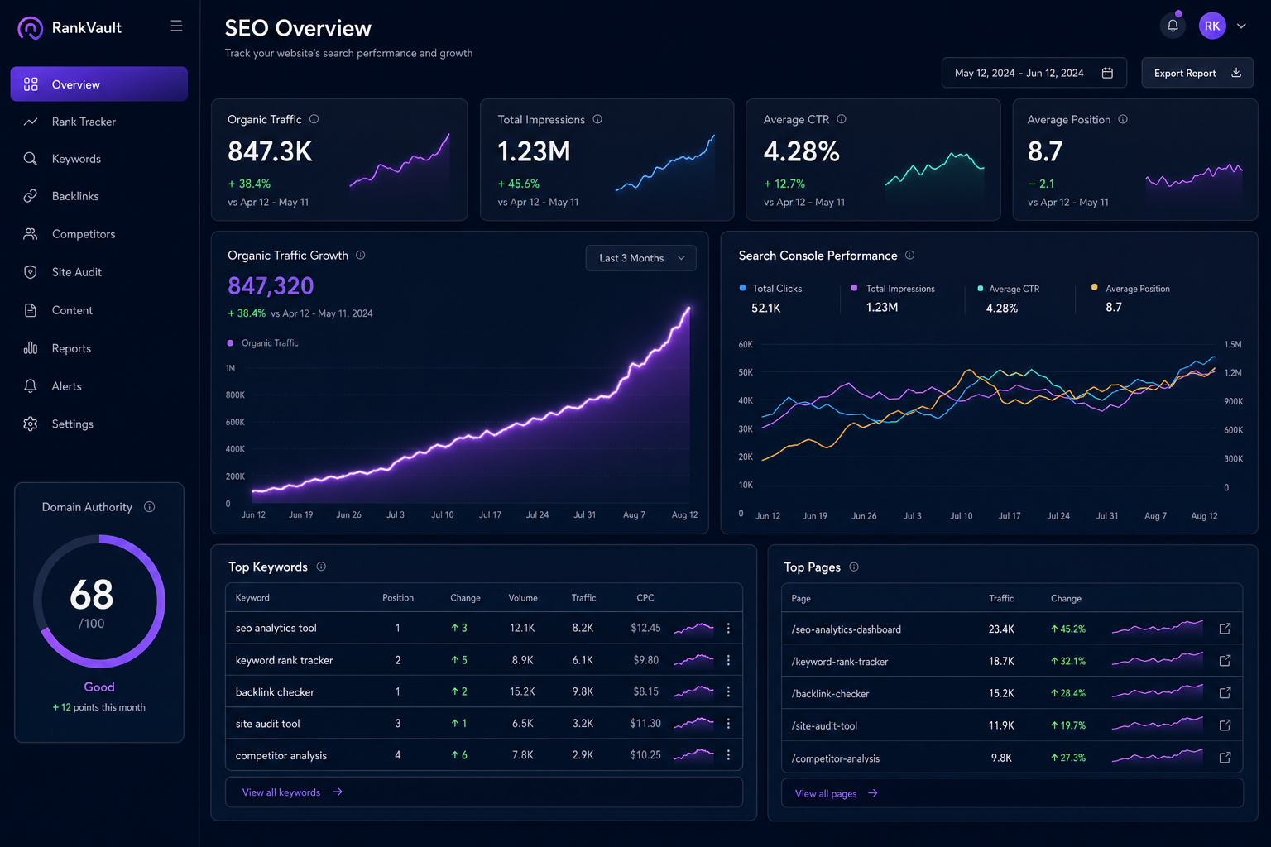Click the Alerts bell icon in sidebar
The height and width of the screenshot is (847, 1271).
click(31, 386)
